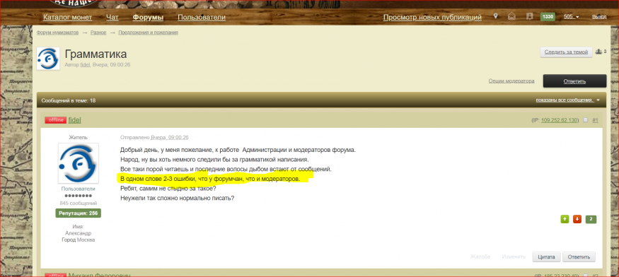Click the green 1330 reputation badge
619x277 pixels.
(548, 16)
